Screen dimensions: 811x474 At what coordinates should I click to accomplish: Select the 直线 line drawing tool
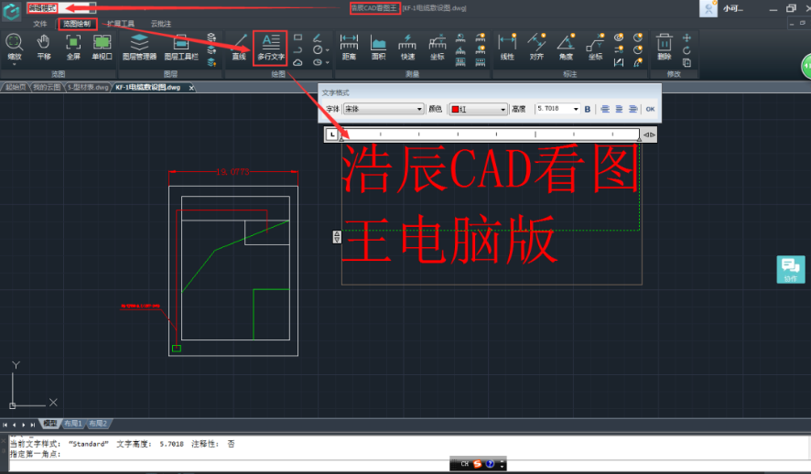point(239,46)
